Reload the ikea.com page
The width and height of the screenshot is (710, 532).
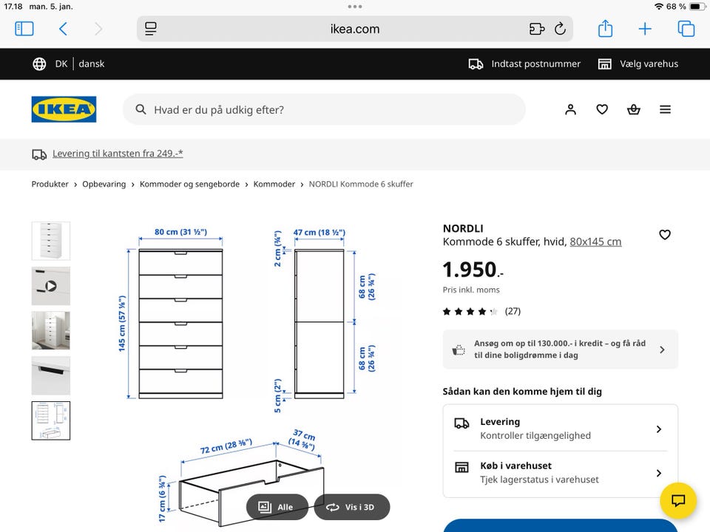point(560,29)
